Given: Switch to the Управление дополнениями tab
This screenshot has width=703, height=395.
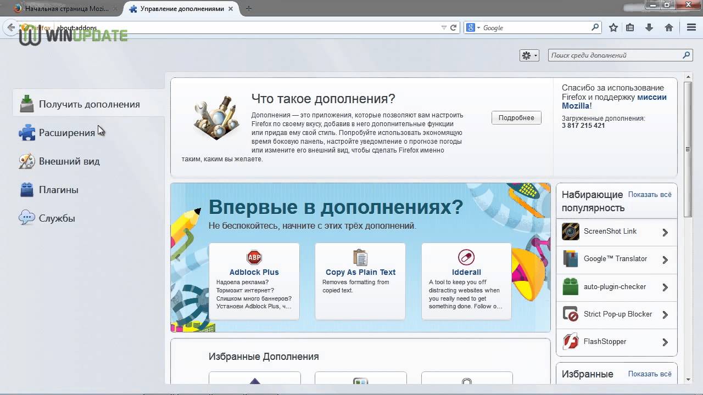Looking at the screenshot, I should (182, 9).
